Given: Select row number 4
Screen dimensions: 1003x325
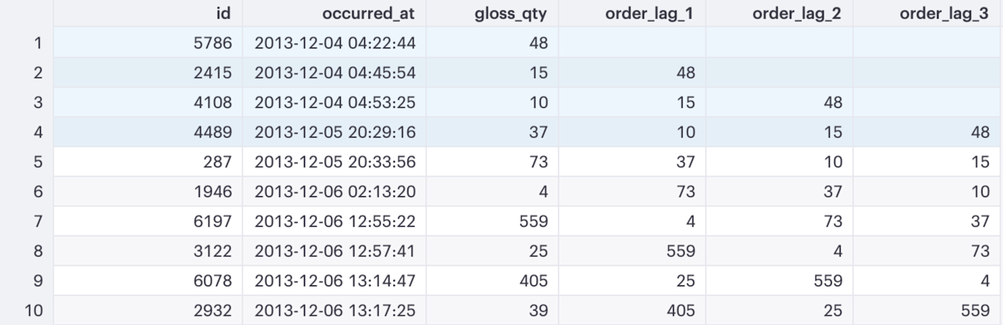Looking at the screenshot, I should pyautogui.click(x=38, y=132).
